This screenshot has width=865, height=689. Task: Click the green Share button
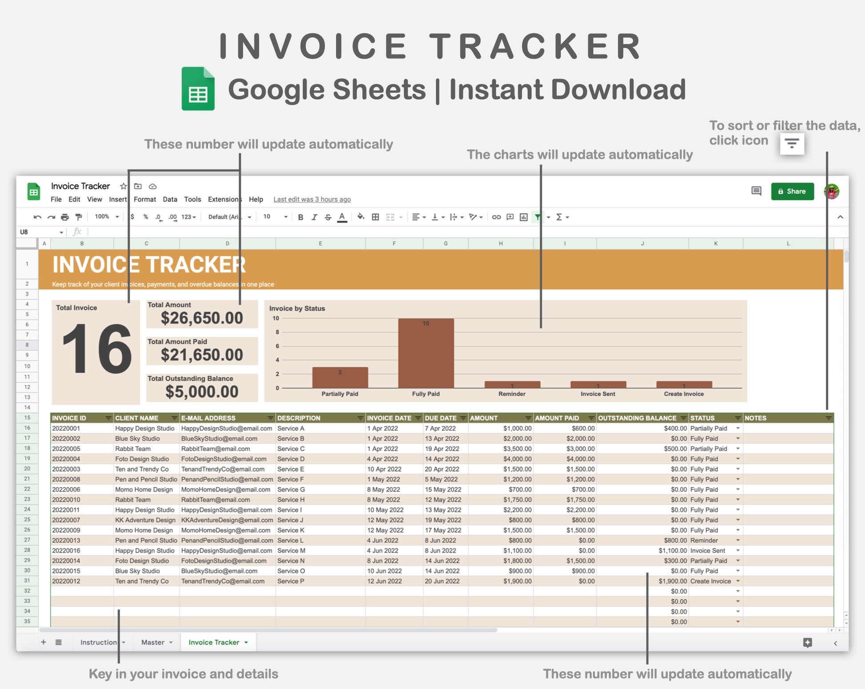coord(792,191)
